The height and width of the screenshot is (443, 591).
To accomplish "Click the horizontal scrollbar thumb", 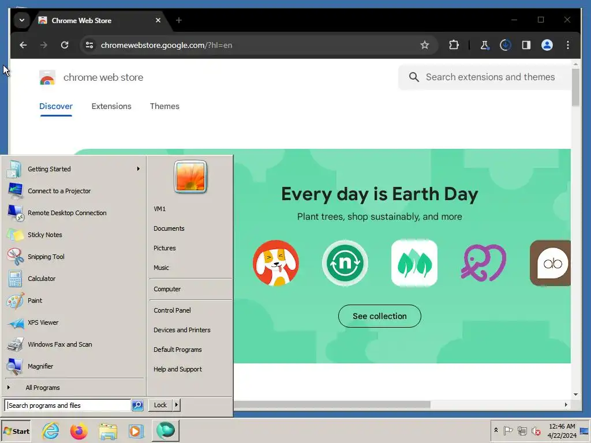I will coord(332,405).
